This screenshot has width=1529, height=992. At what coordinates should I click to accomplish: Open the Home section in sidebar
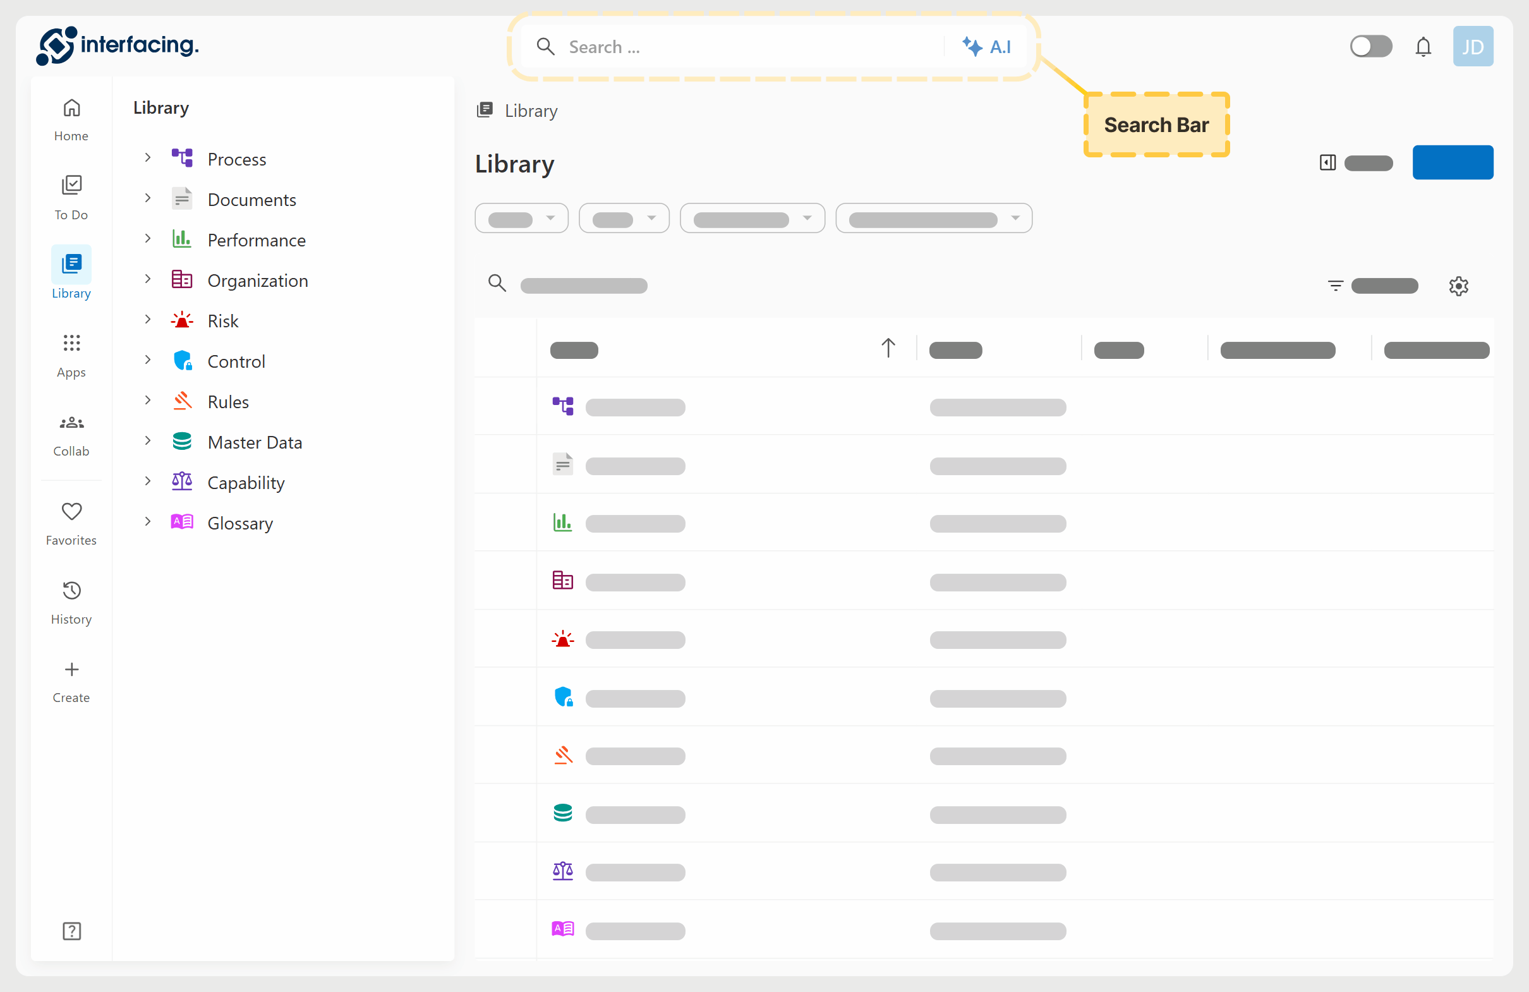click(x=71, y=119)
